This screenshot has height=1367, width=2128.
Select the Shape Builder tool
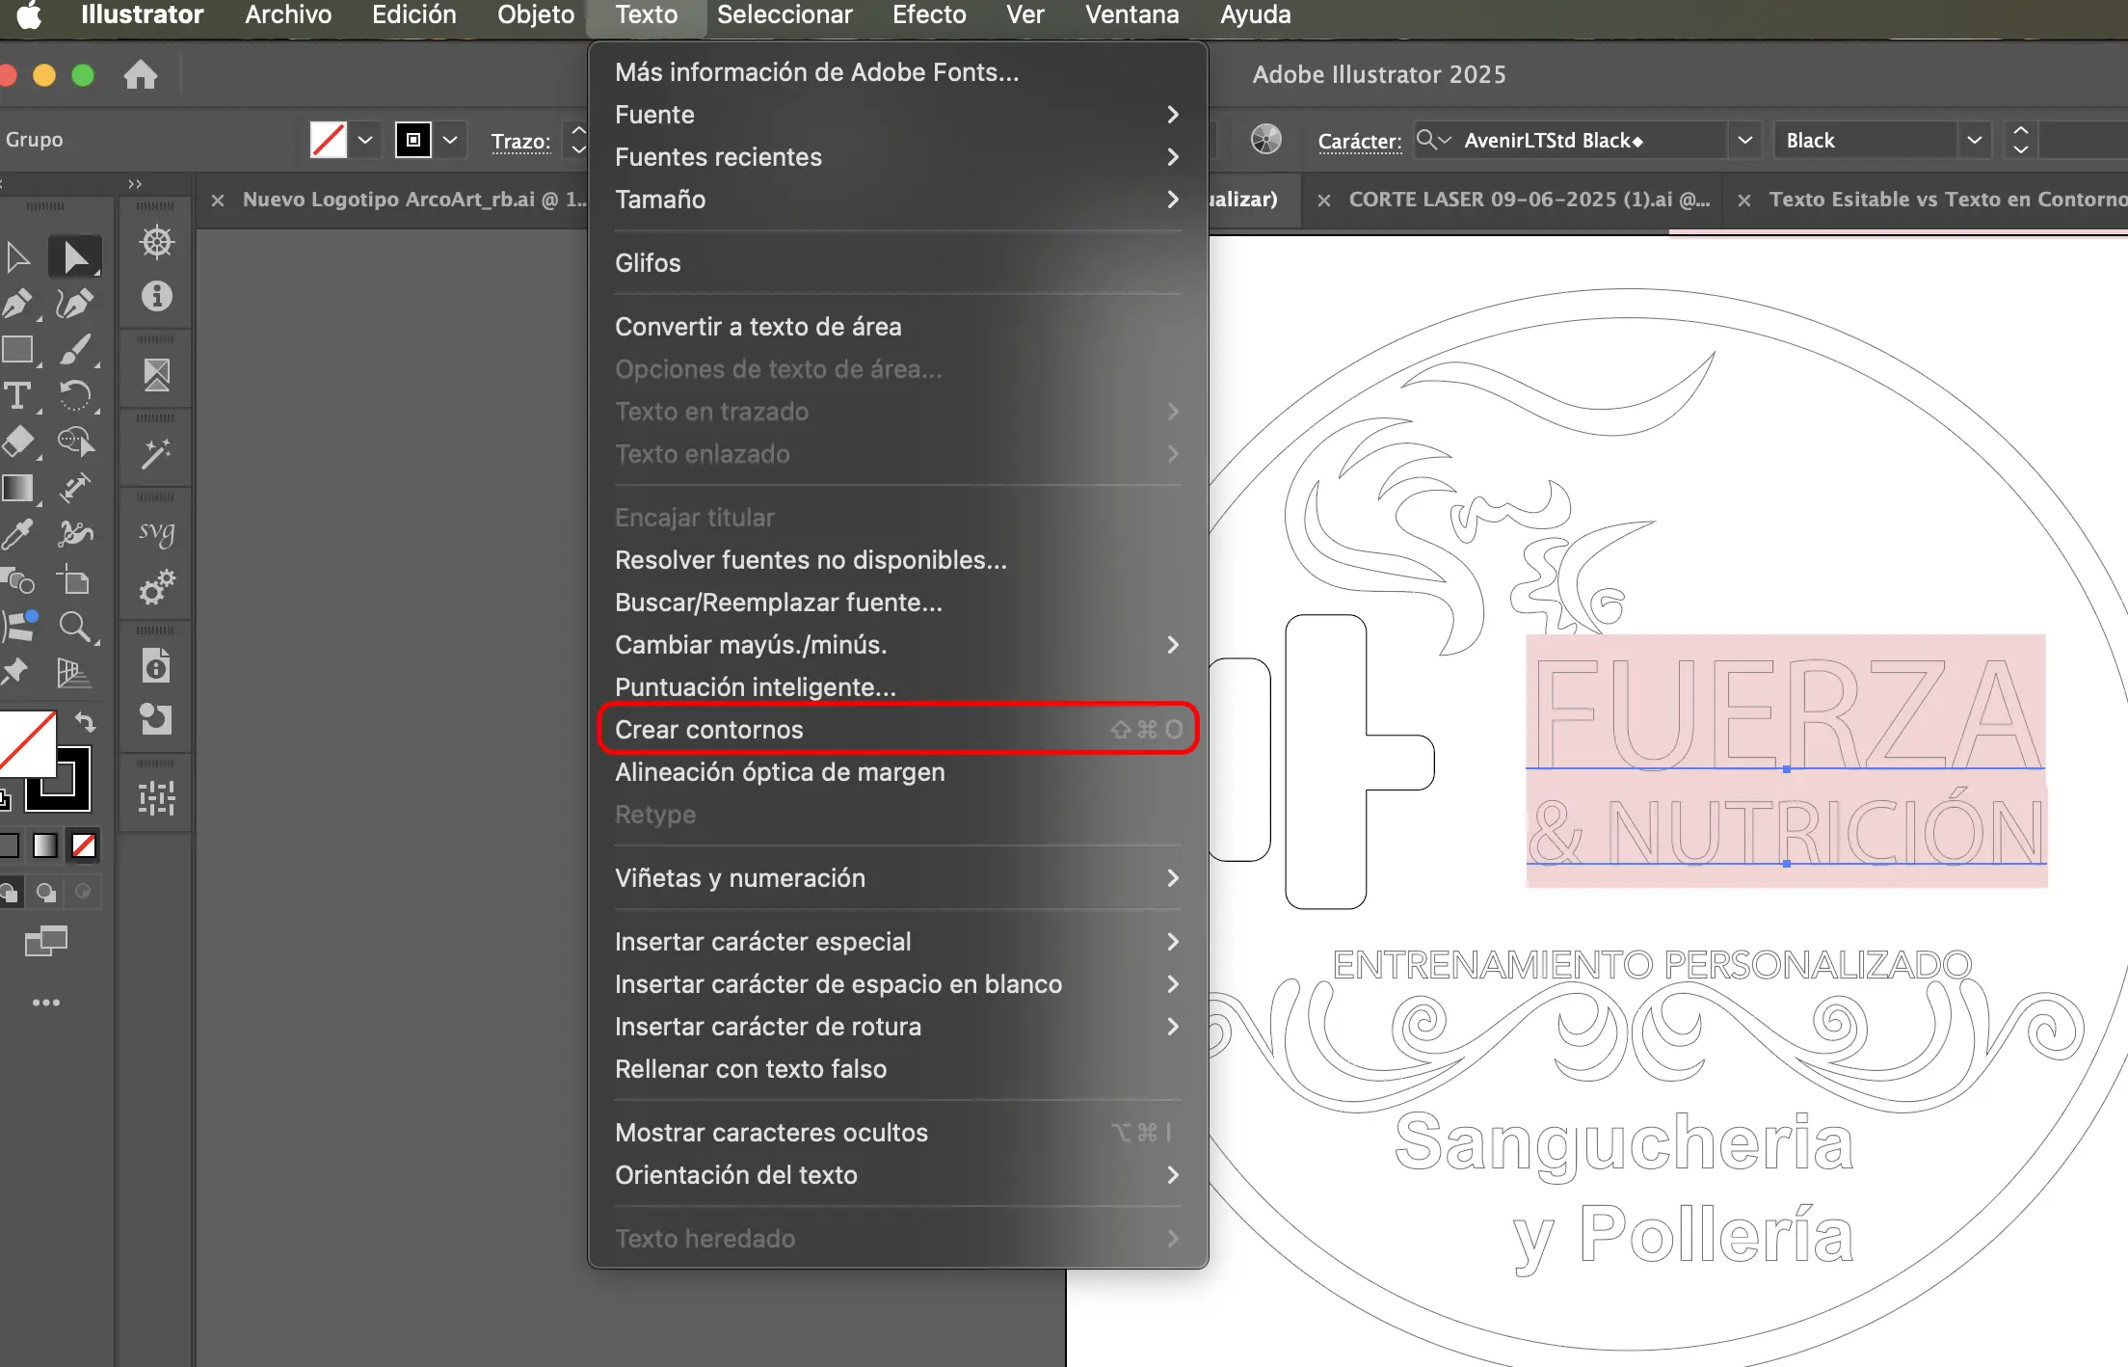pos(75,442)
